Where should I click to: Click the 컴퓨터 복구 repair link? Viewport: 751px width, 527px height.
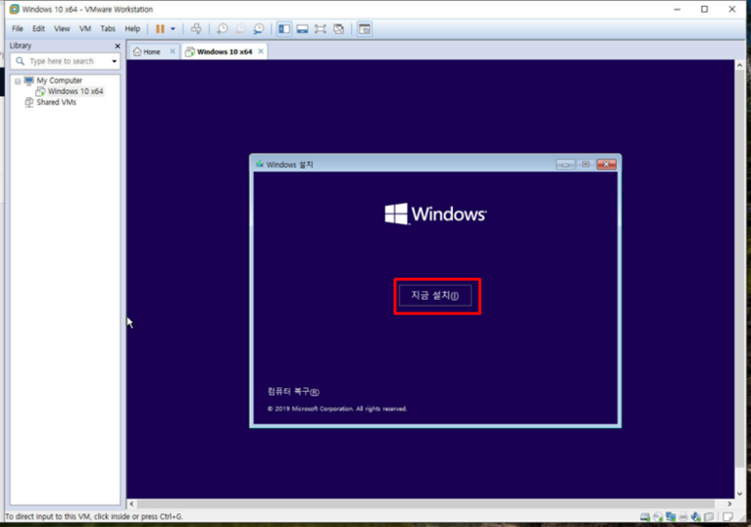pyautogui.click(x=293, y=391)
